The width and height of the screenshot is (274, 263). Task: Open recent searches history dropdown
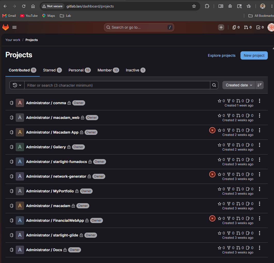(17, 85)
